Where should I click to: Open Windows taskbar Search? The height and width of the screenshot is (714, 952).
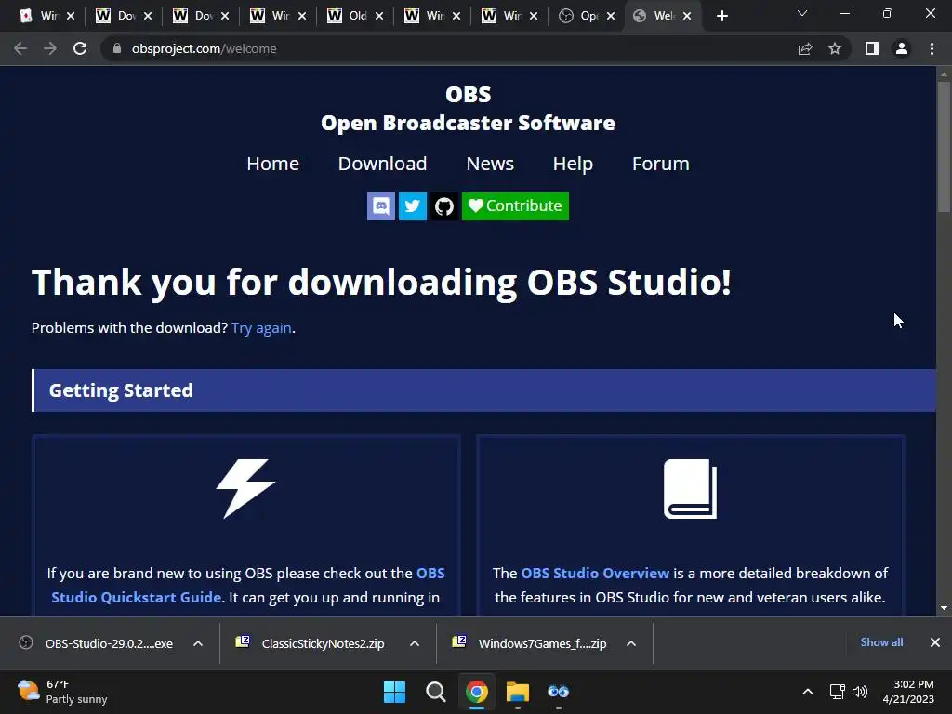[x=435, y=692]
